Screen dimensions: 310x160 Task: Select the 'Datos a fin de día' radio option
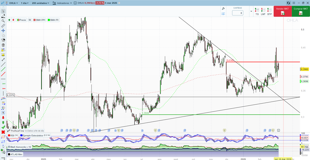pos(26,131)
